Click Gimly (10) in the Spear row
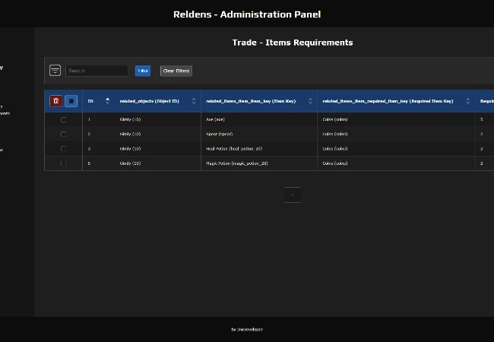 coord(130,135)
